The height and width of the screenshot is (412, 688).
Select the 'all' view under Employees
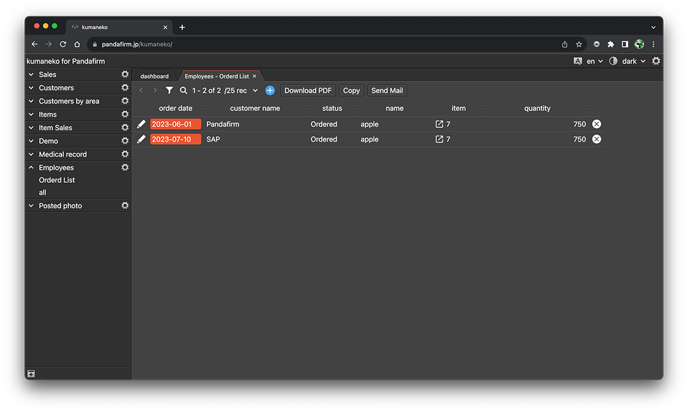[42, 192]
